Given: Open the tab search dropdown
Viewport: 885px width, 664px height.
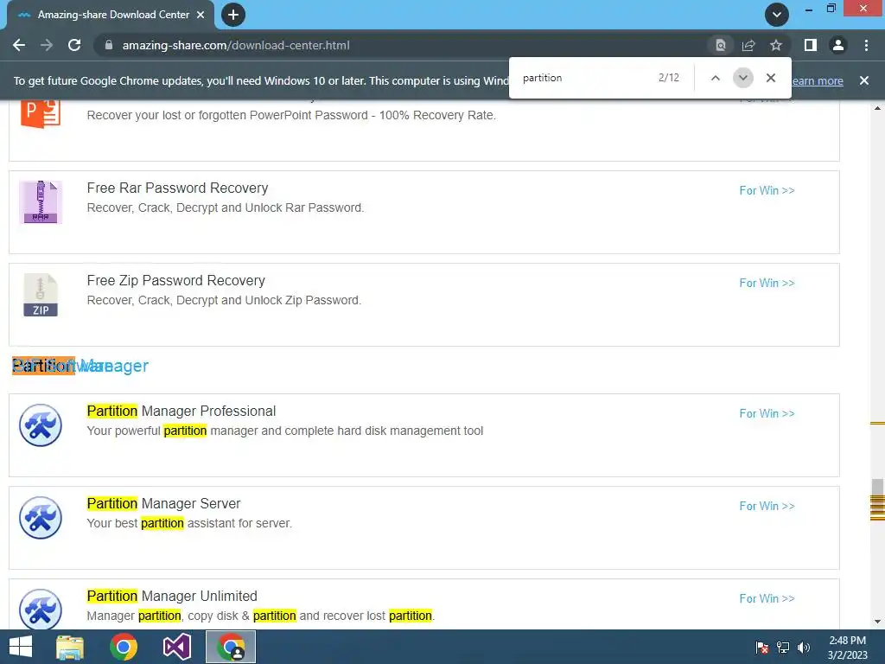Looking at the screenshot, I should coord(777,15).
